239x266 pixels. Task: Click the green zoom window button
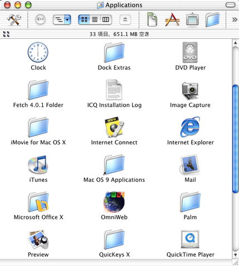(x=28, y=5)
